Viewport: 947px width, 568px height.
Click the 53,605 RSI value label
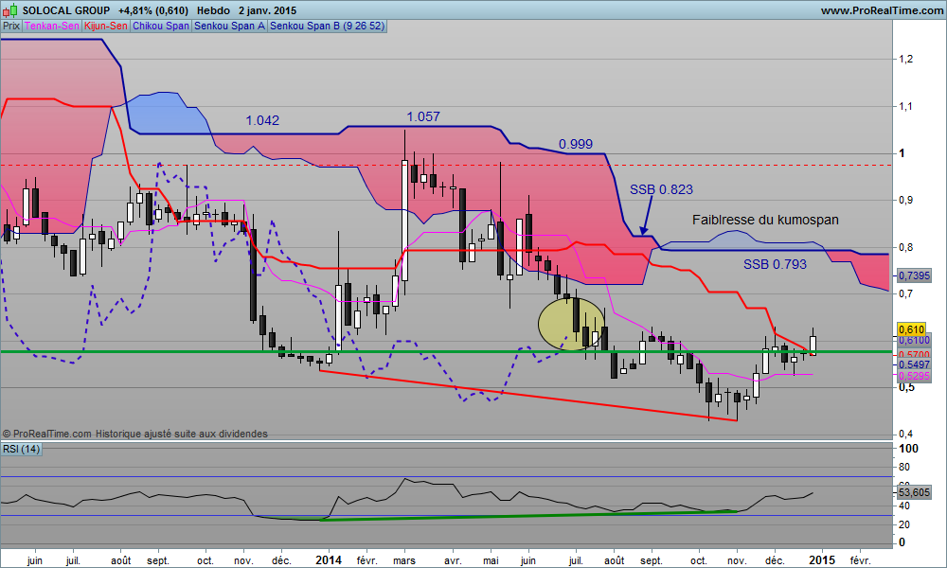pos(915,492)
